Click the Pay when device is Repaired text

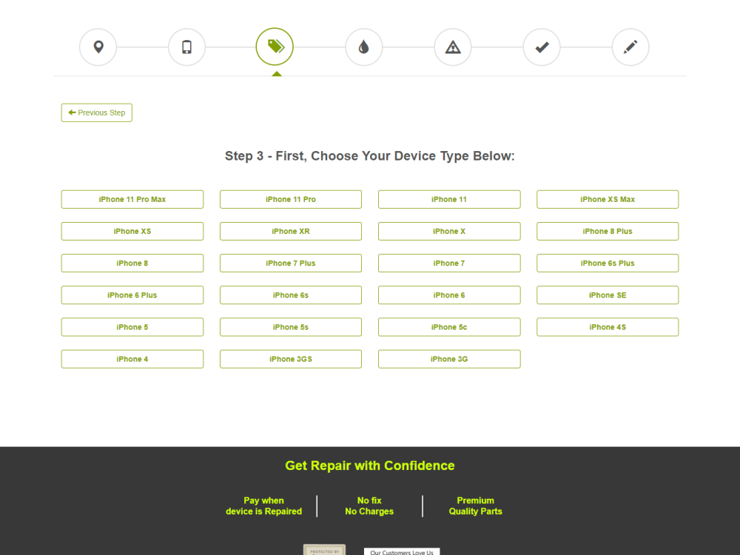[264, 506]
